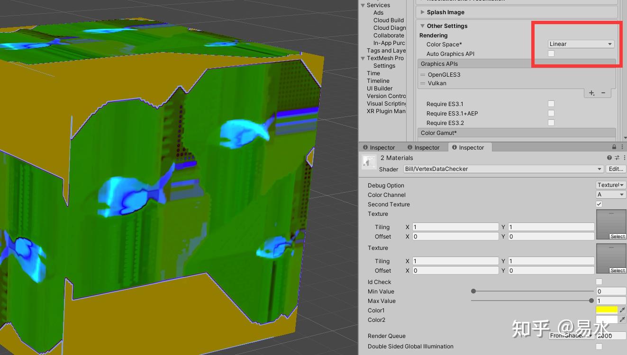Open the Debug Option Texture1 dropdown
Screen dimensions: 627x355
[610, 185]
